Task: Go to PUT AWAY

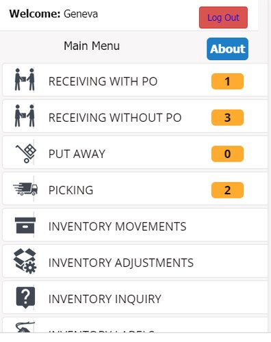Action: point(135,153)
